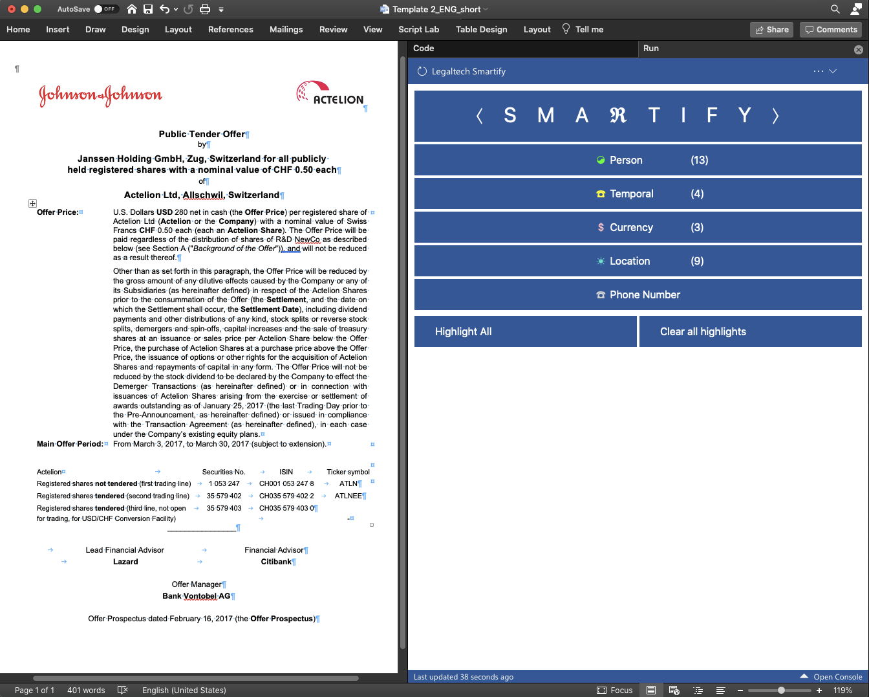Click the Tell me lightbulb icon
The height and width of the screenshot is (697, 869).
click(566, 28)
